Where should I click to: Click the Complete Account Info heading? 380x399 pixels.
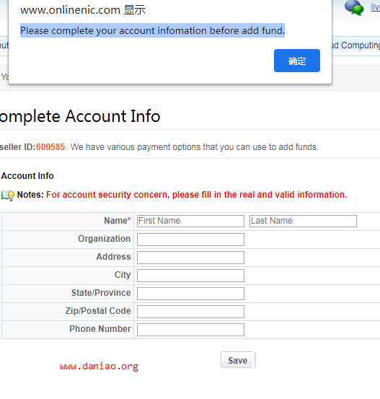pos(80,116)
